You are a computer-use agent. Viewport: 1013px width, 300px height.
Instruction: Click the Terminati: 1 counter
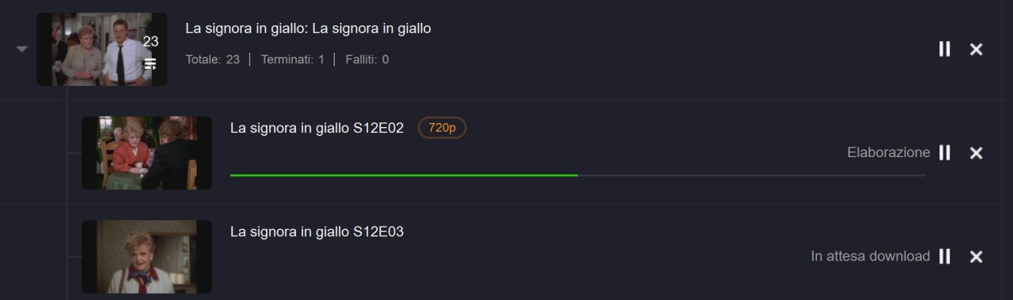(x=293, y=59)
